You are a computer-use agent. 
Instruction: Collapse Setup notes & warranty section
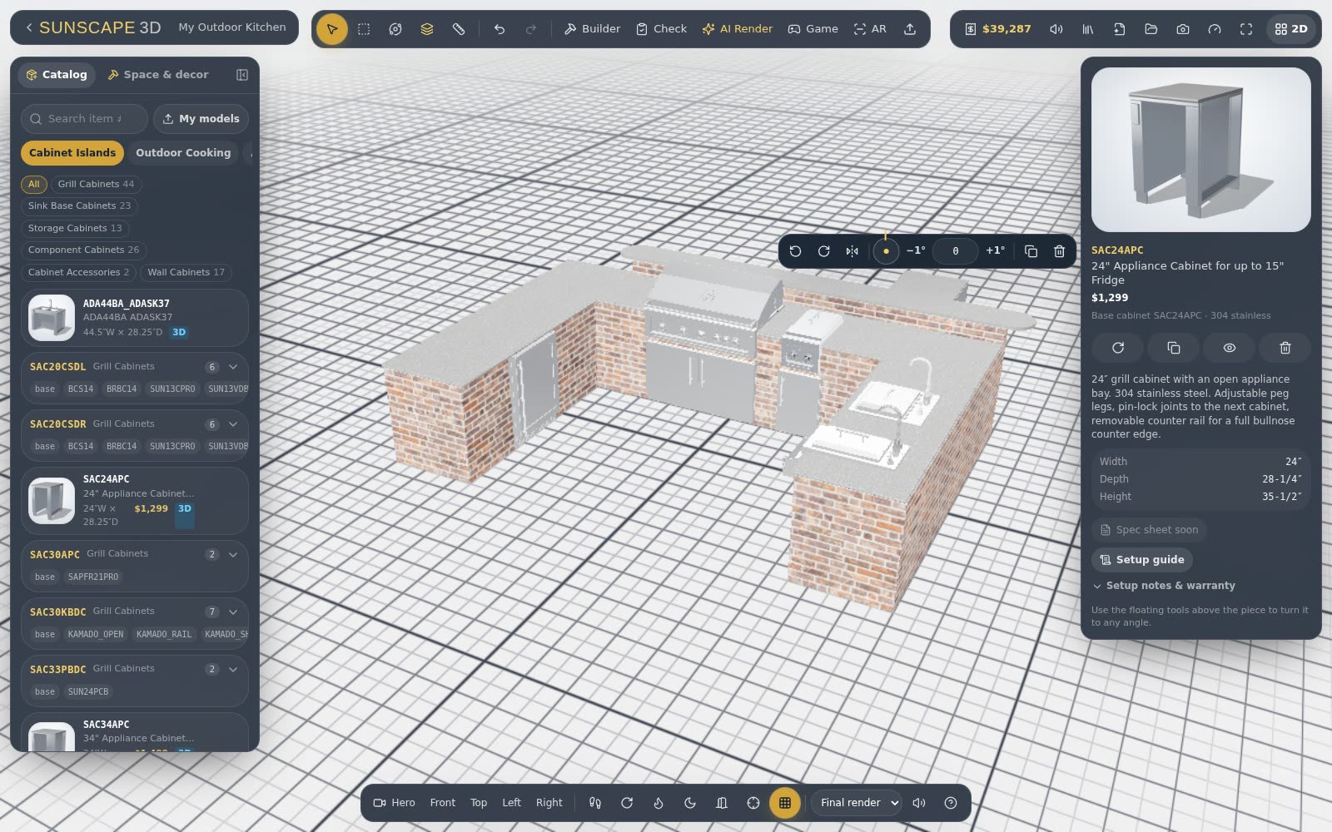click(x=1164, y=586)
